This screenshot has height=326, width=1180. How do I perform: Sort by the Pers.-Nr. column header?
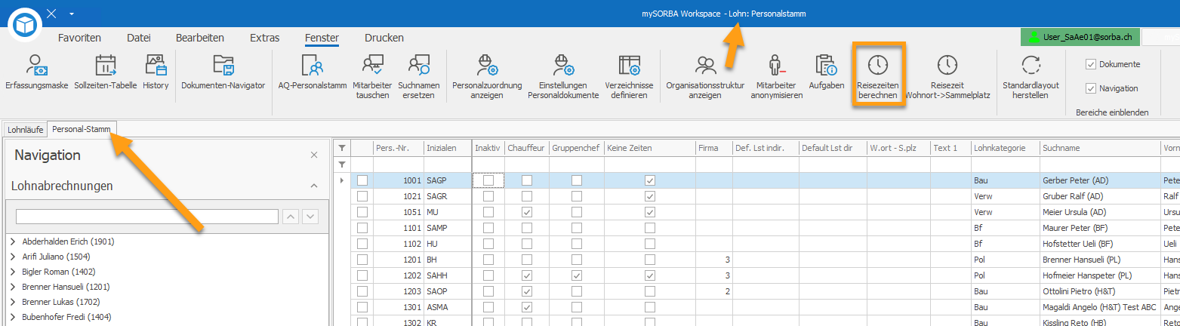point(399,148)
